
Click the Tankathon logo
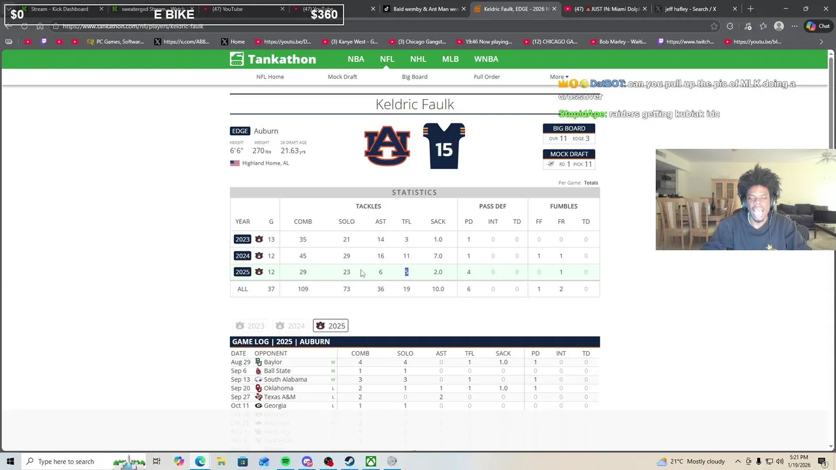(x=273, y=59)
